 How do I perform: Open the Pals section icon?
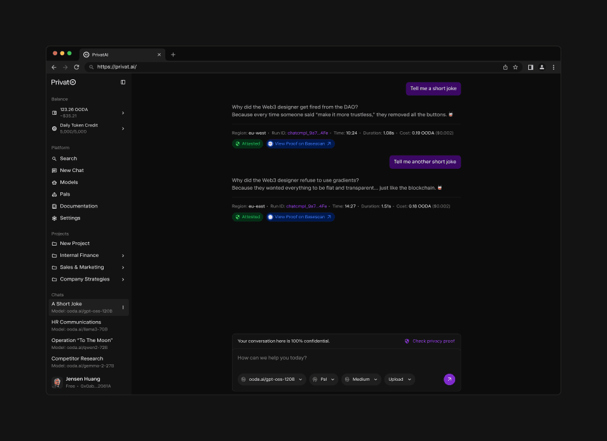click(x=54, y=194)
